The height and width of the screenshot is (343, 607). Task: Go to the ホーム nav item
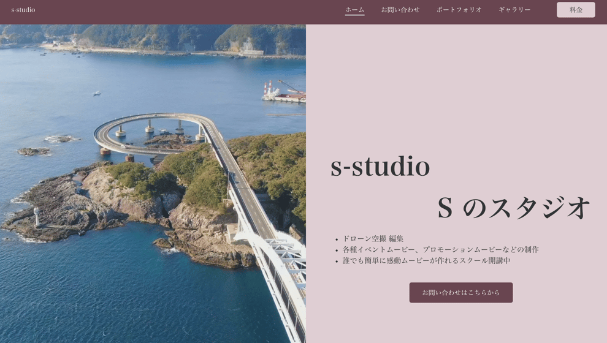pos(354,10)
